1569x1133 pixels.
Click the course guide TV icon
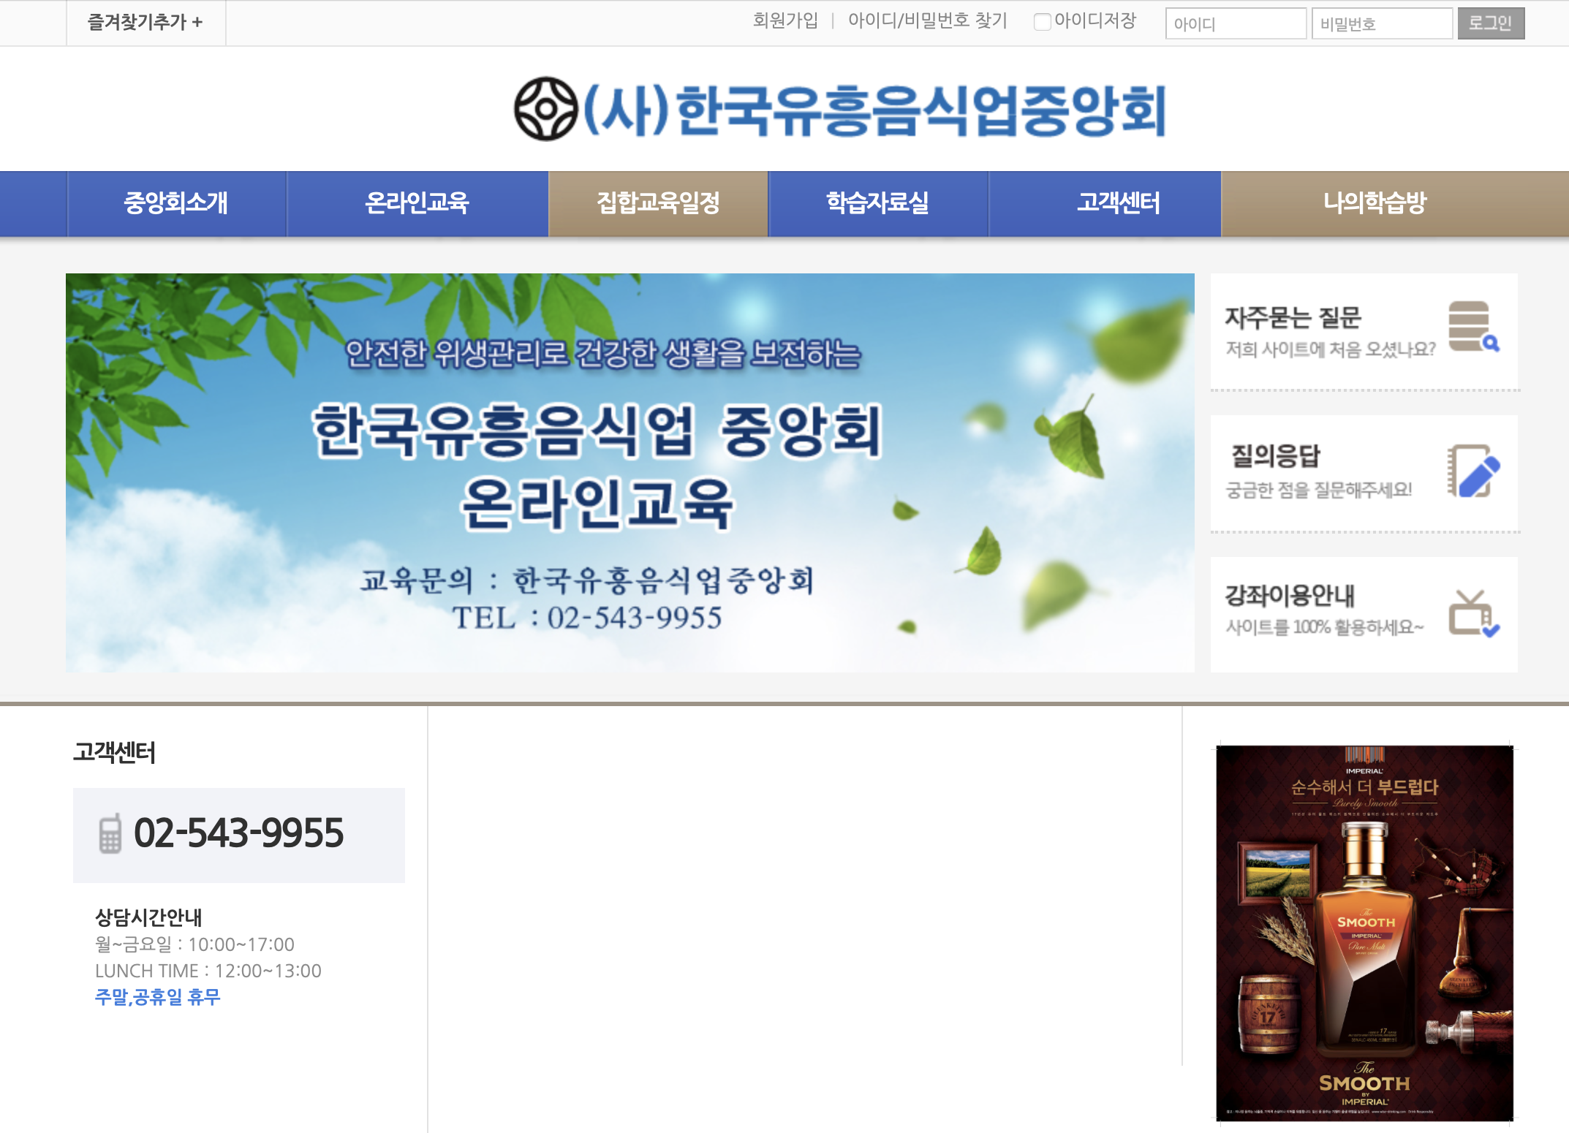(1472, 613)
